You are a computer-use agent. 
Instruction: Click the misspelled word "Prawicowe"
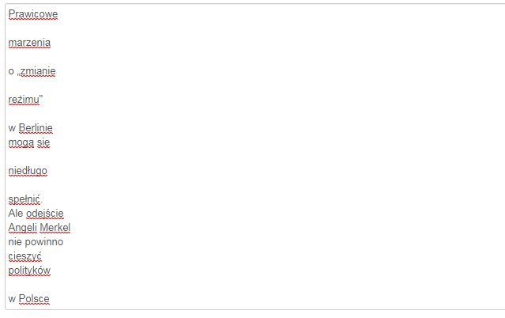32,14
